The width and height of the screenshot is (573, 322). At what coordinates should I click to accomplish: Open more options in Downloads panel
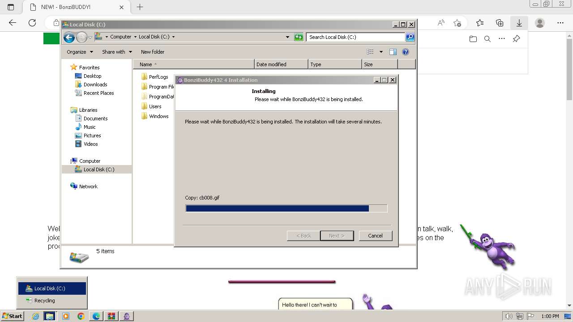[502, 39]
